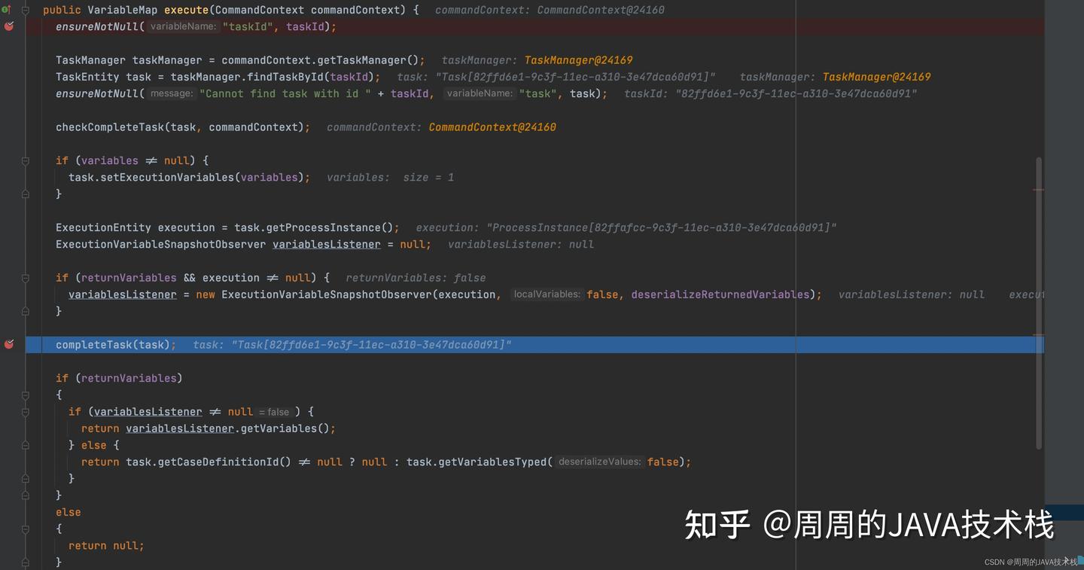Toggle the breakpoint beside completeTask(task)
Viewport: 1084px width, 570px height.
tap(9, 344)
